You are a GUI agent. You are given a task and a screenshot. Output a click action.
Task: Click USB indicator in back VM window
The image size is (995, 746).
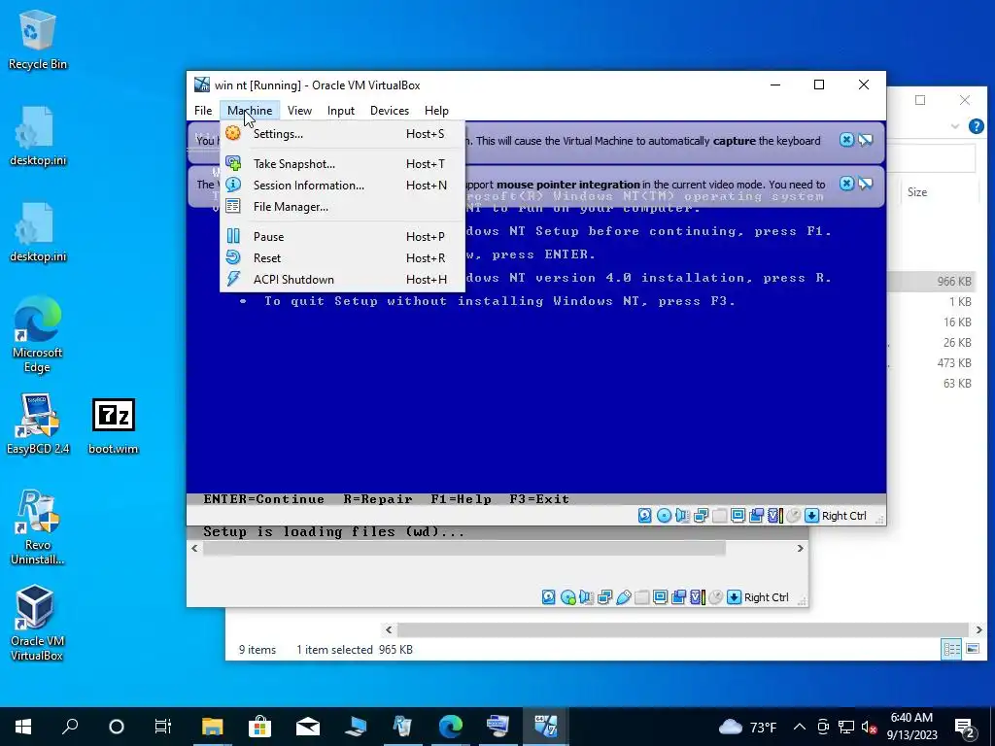coord(623,597)
